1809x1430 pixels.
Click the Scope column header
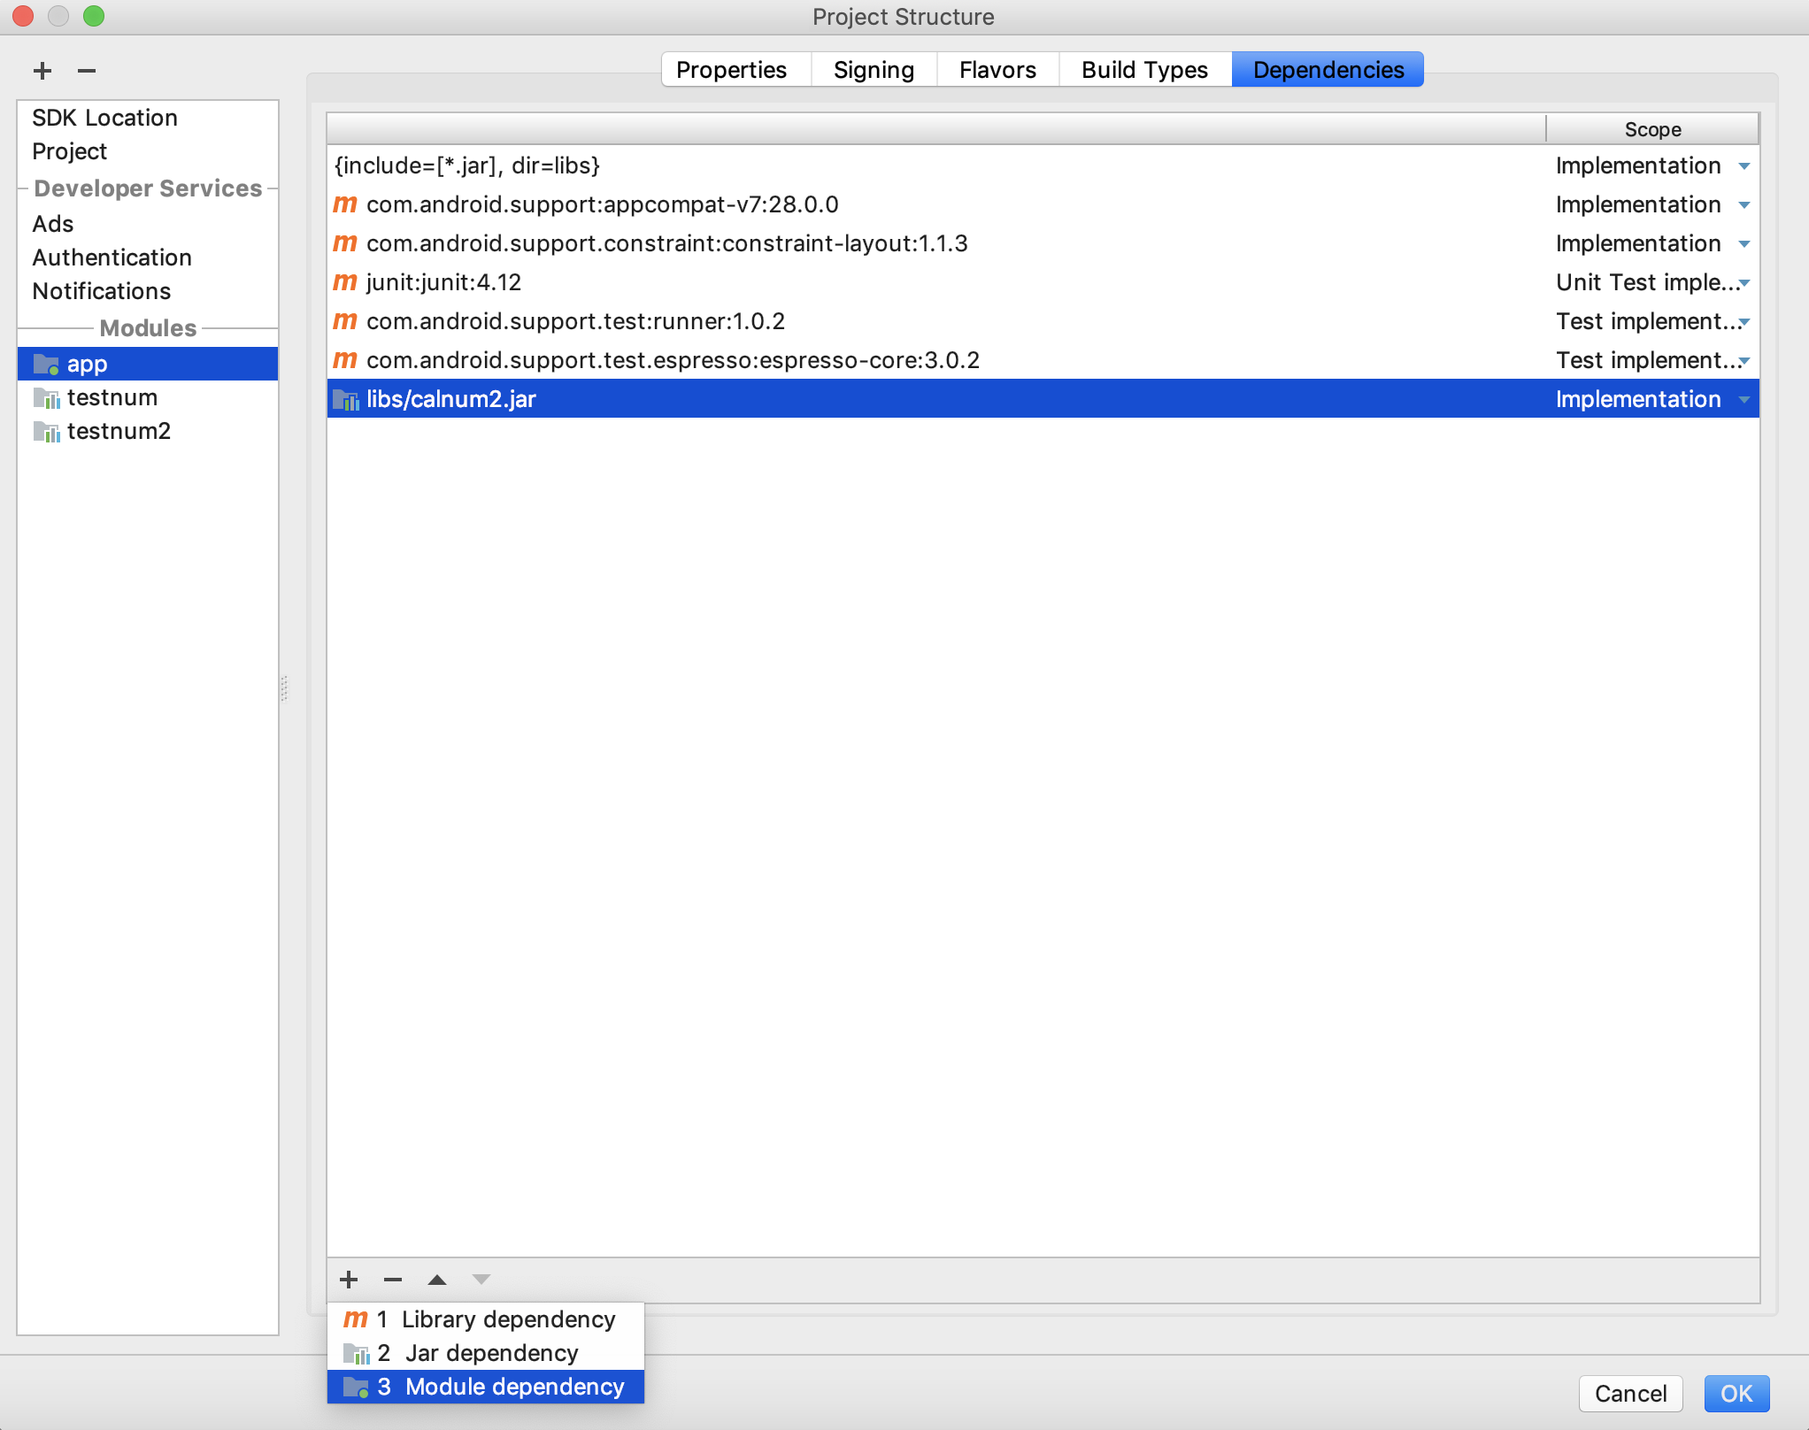point(1652,129)
